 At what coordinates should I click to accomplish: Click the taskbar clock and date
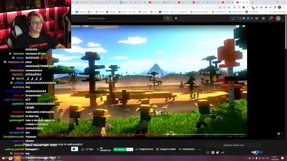tap(275, 158)
